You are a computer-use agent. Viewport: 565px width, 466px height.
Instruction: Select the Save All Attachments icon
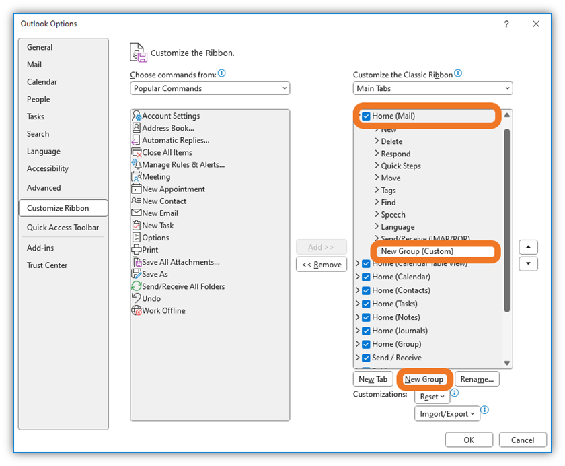coord(137,262)
